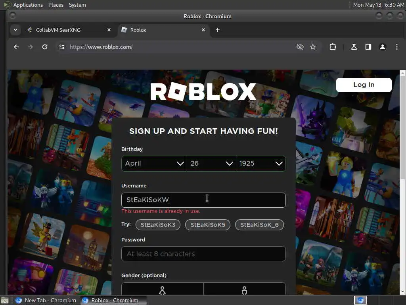
Task: Open the Extensions puzzle icon
Action: click(x=333, y=47)
